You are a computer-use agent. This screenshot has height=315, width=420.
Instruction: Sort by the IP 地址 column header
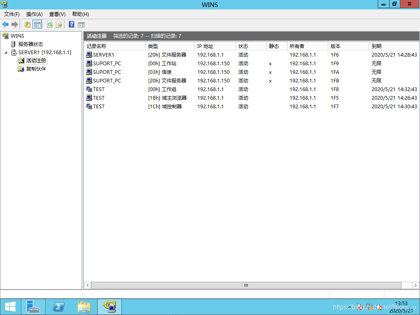pos(215,46)
